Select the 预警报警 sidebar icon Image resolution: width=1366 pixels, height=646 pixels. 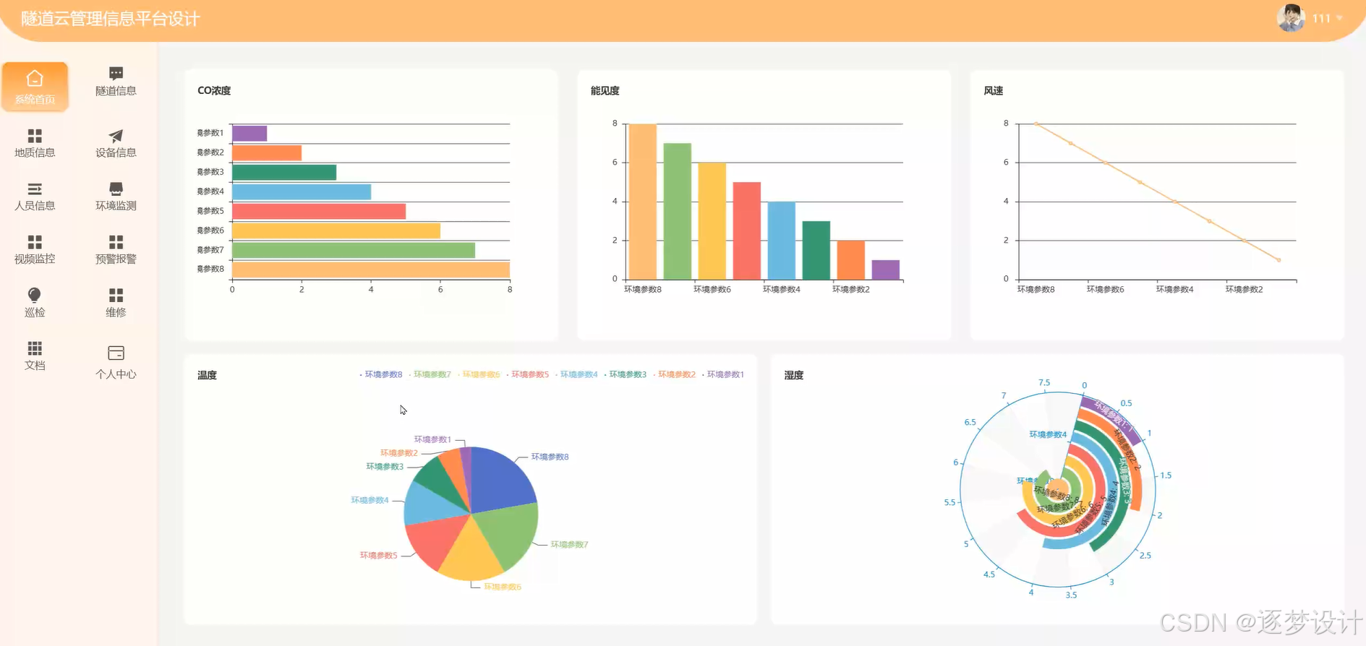point(116,242)
